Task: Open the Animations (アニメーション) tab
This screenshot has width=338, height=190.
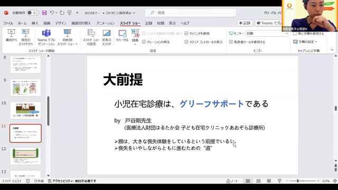Action: 105,23
